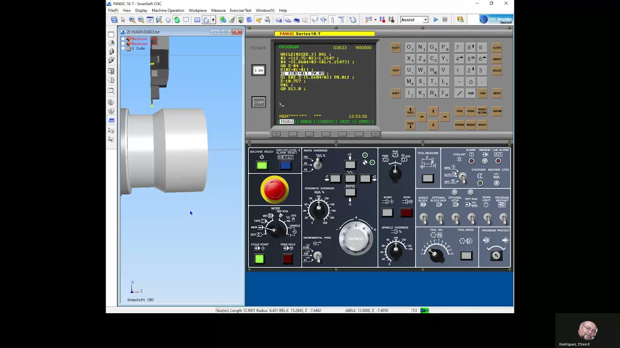
Task: Open the Machine Operation menu
Action: (168, 10)
